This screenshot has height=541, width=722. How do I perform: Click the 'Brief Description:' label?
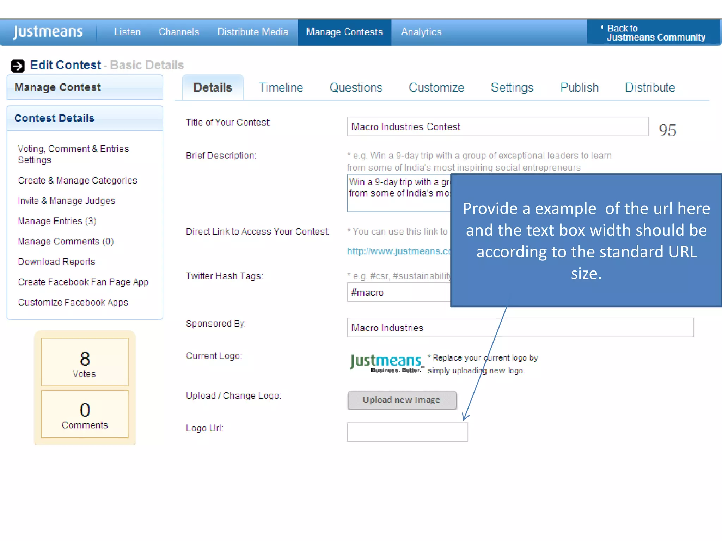coord(221,156)
